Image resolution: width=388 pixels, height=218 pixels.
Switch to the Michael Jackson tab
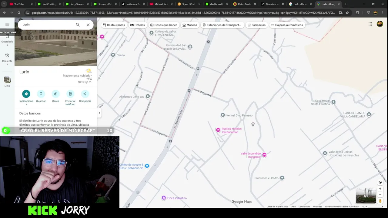pyautogui.click(x=161, y=4)
